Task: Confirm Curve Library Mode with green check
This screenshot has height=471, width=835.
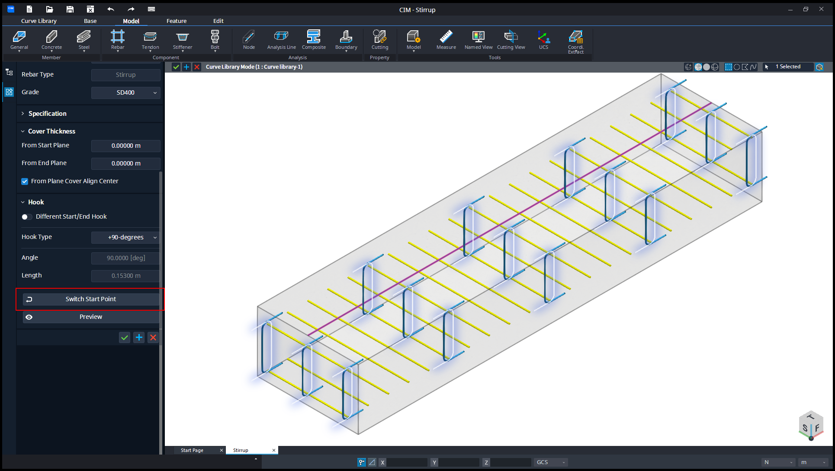Action: click(176, 67)
